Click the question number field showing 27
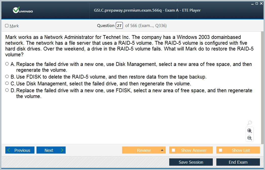 (119, 26)
